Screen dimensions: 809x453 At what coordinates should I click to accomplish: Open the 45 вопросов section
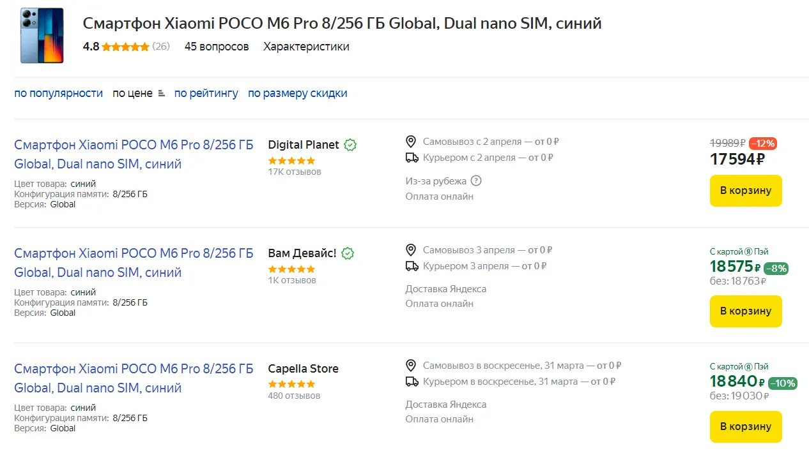pyautogui.click(x=216, y=47)
